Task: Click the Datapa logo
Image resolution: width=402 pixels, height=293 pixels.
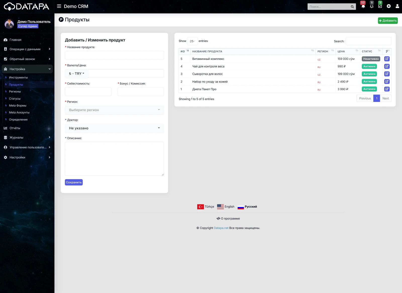Action: (27, 7)
